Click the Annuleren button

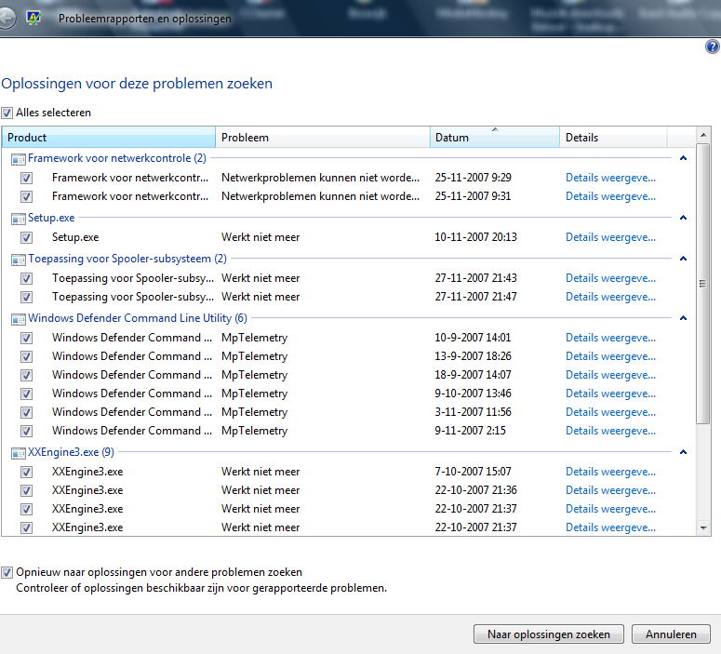click(x=671, y=634)
